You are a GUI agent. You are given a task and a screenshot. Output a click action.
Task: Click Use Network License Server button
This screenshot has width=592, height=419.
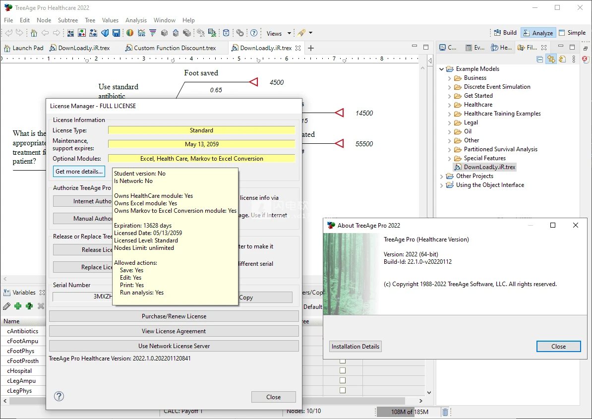[174, 346]
